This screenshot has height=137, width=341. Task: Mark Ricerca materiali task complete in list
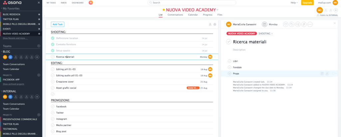pos(53,57)
